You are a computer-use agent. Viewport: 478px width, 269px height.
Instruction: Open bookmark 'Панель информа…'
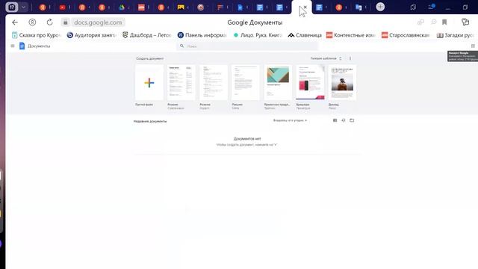pyautogui.click(x=202, y=35)
